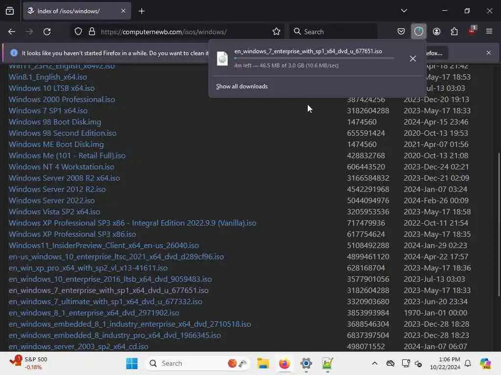Open the S&P 500 taskbar widget

[x=29, y=363]
